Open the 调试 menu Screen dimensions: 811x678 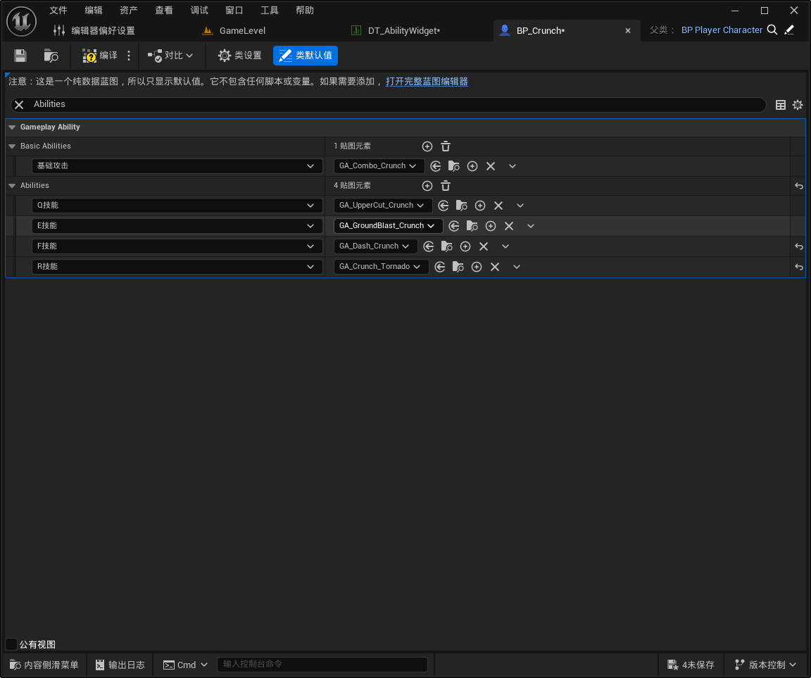pyautogui.click(x=199, y=11)
